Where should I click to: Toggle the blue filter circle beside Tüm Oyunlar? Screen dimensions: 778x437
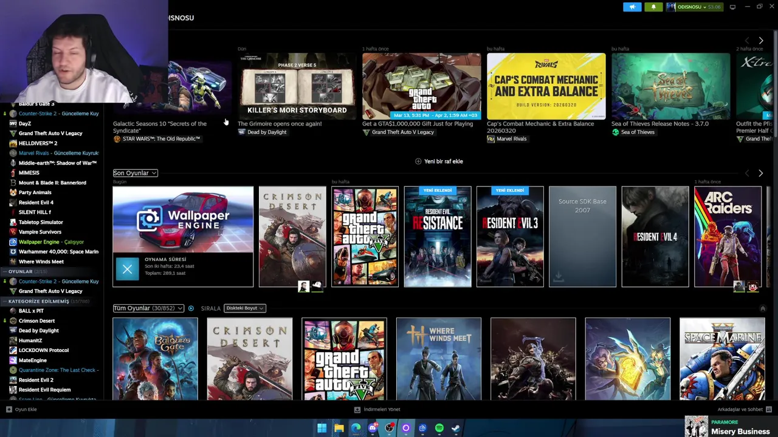(191, 308)
